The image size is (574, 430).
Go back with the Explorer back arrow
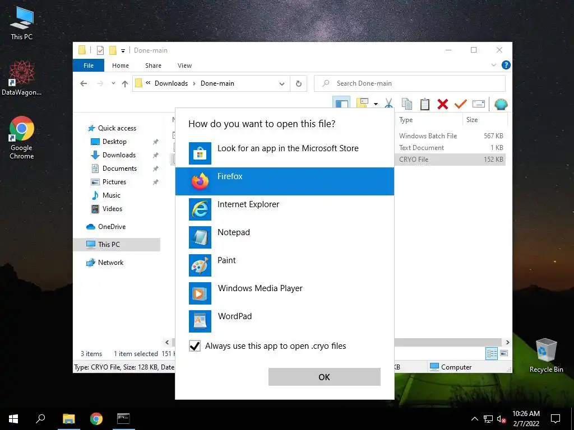pyautogui.click(x=84, y=83)
